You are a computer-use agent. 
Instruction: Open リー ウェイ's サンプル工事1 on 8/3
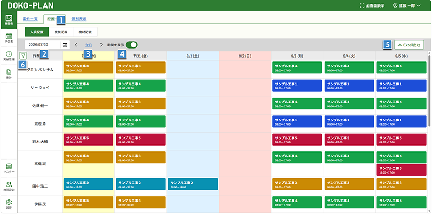pos(297,86)
